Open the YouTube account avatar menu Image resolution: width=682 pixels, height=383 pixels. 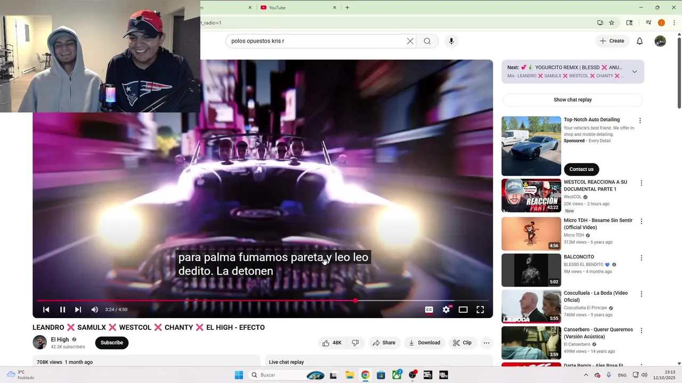tap(660, 41)
